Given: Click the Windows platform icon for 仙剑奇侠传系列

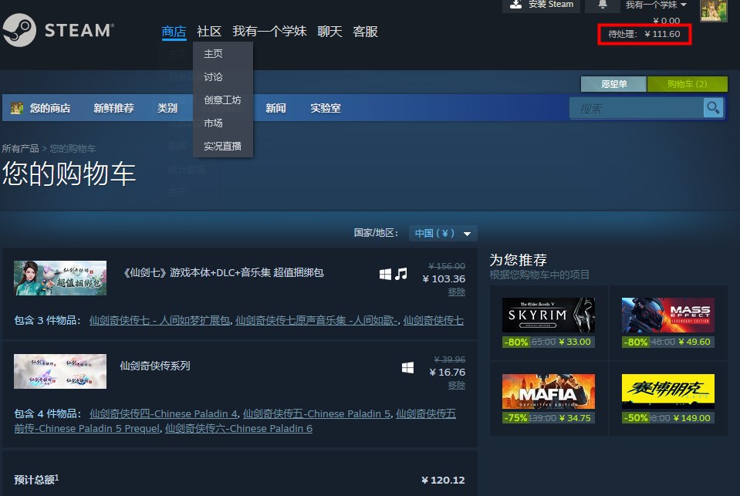Looking at the screenshot, I should (407, 368).
